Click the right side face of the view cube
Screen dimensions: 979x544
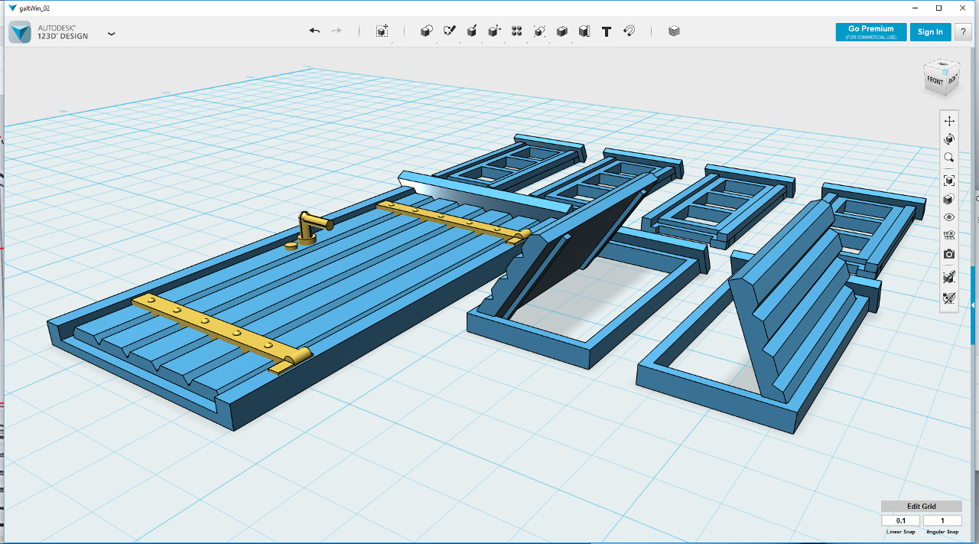click(x=952, y=78)
